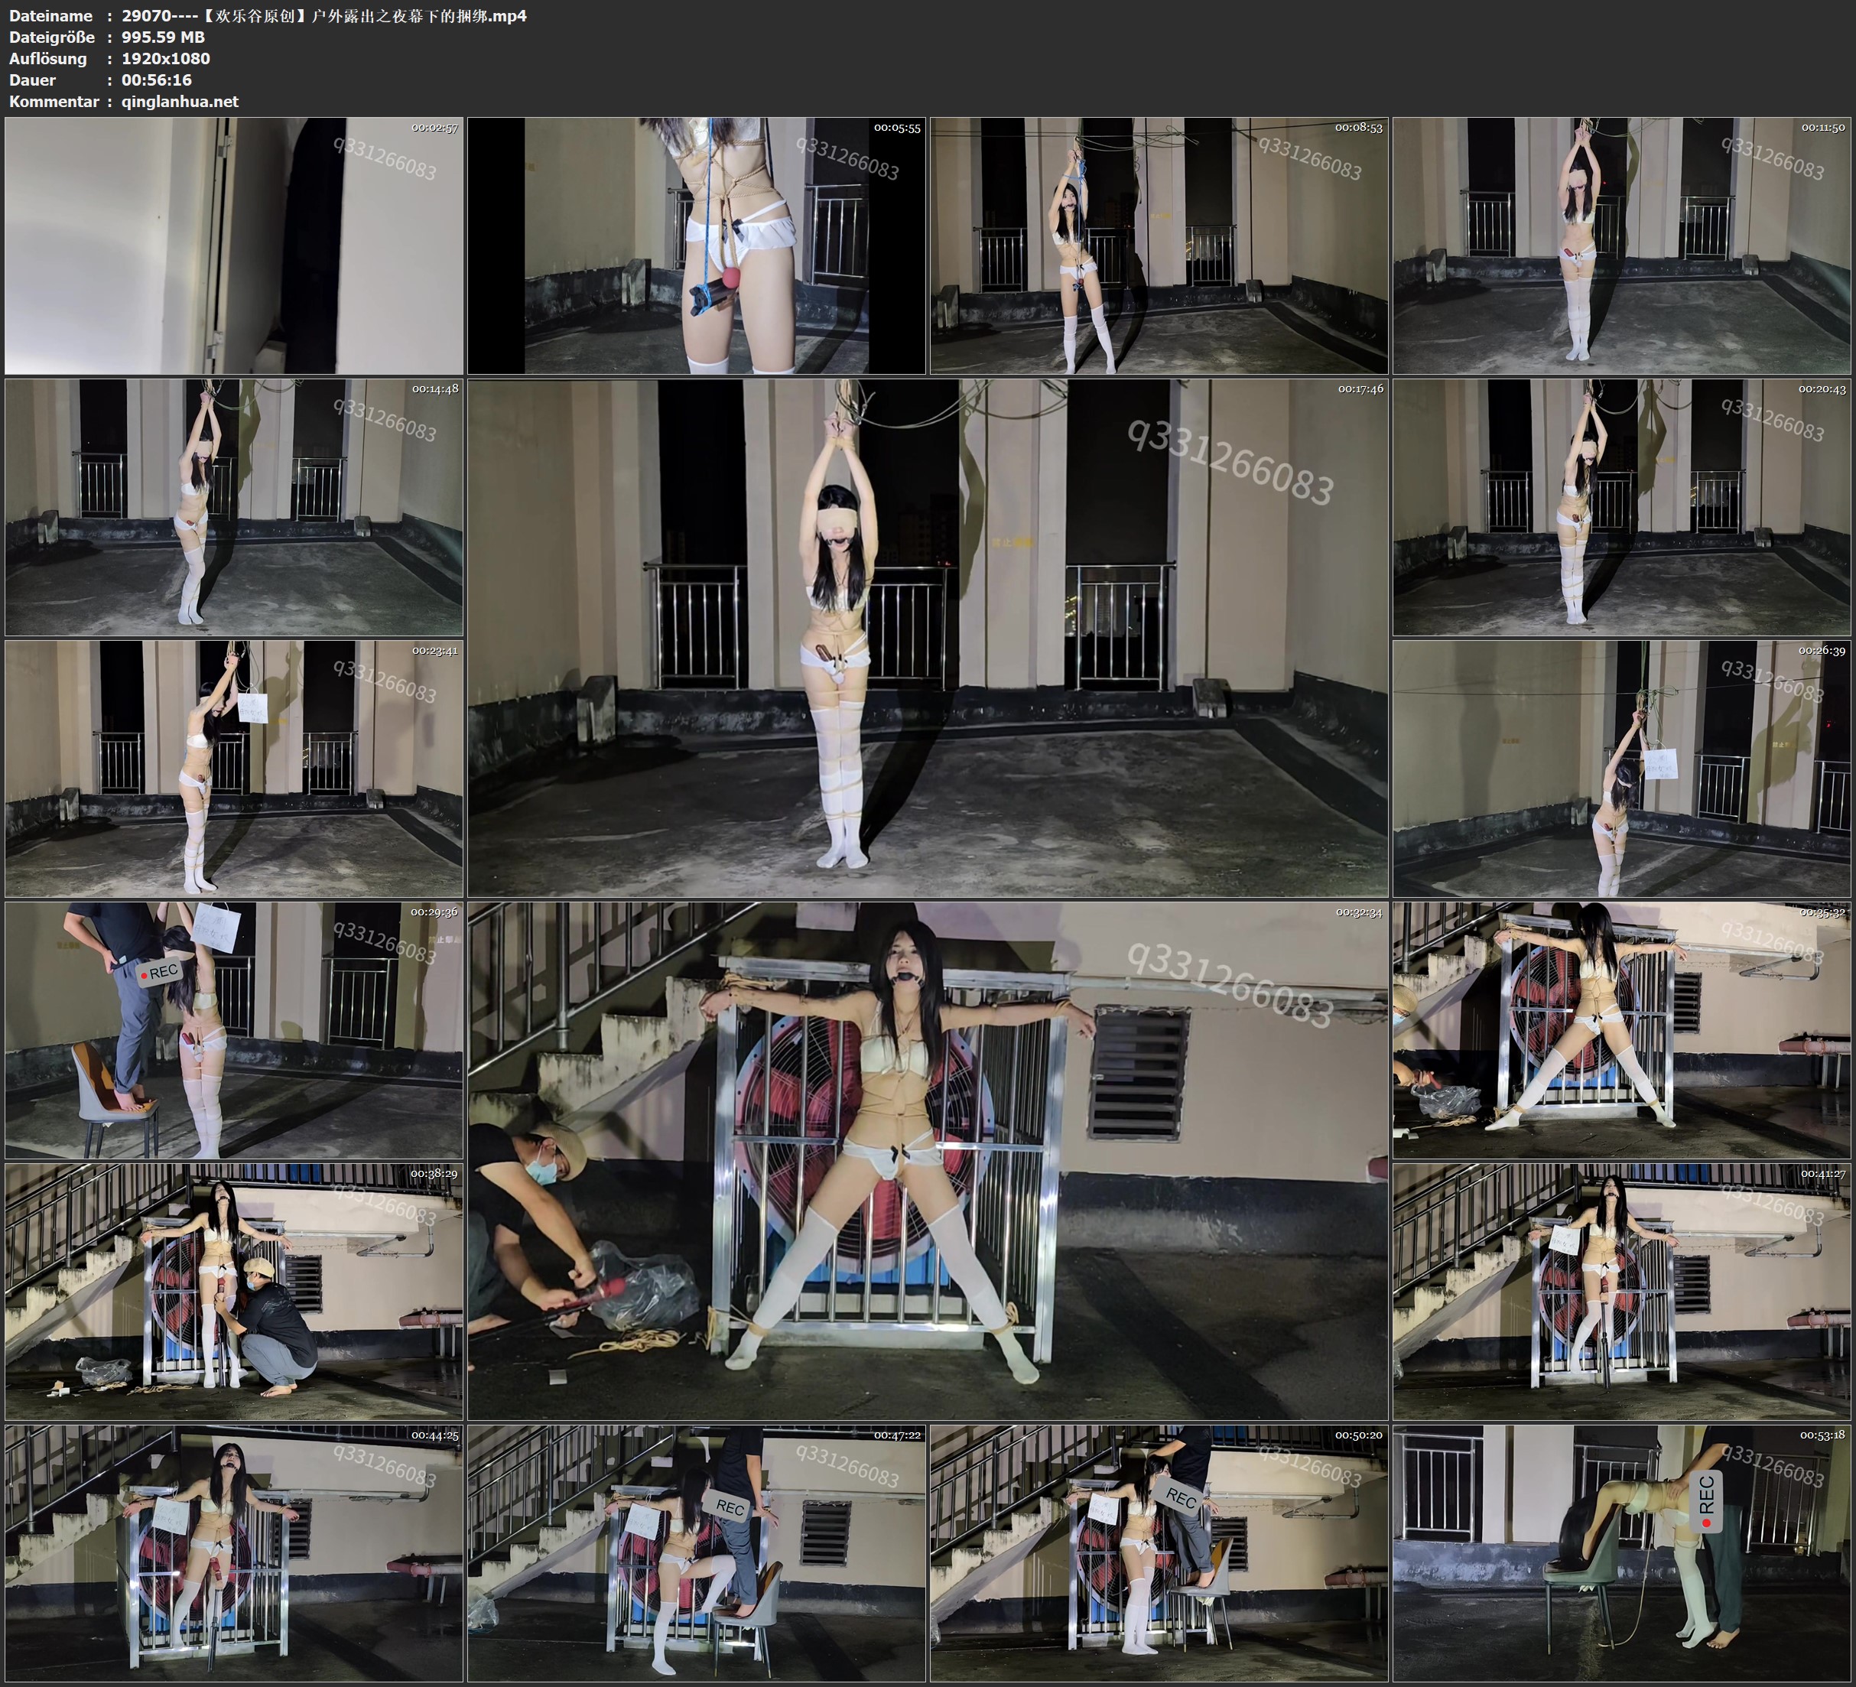Open the frame timestamped 00:23:41
The height and width of the screenshot is (1687, 1856).
234,769
